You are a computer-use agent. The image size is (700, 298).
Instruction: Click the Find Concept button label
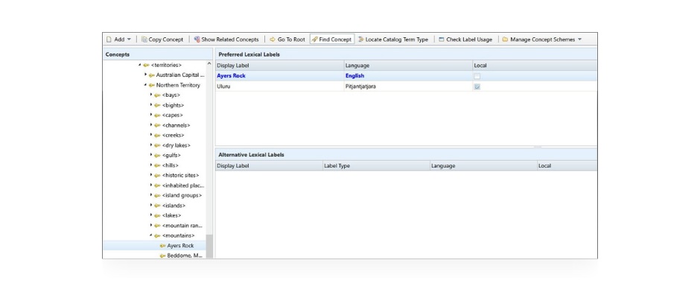tap(335, 39)
